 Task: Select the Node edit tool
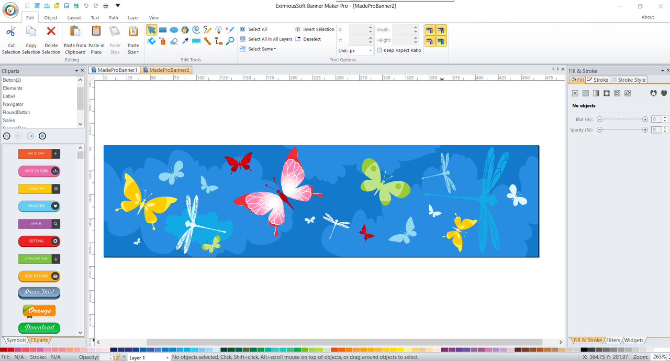(x=151, y=41)
